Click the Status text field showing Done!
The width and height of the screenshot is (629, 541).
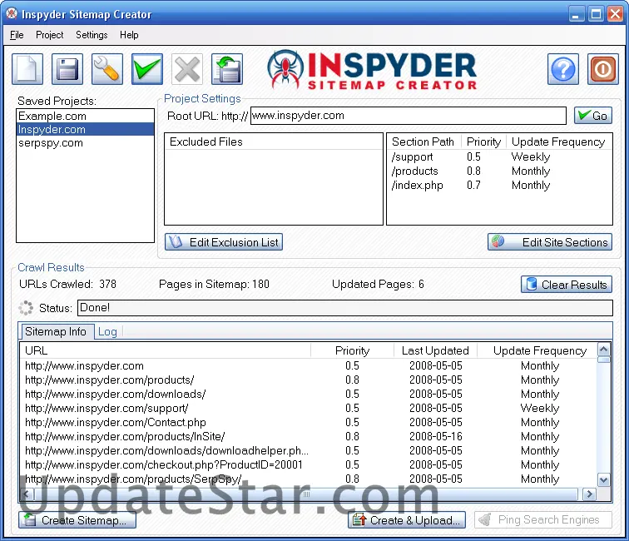(x=345, y=308)
